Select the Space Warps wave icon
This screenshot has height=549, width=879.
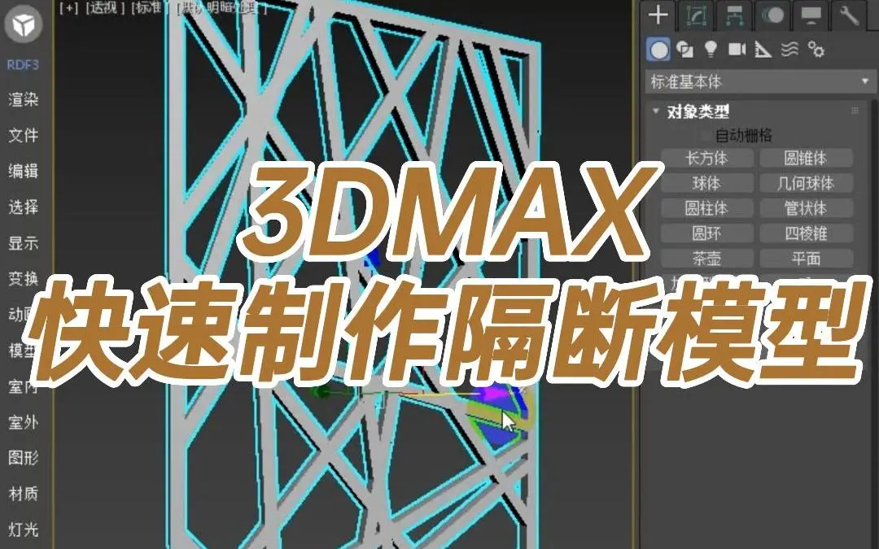[x=789, y=50]
